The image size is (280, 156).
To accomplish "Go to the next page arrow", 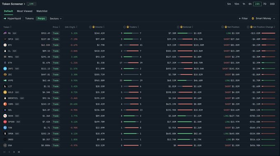I will (14, 152).
